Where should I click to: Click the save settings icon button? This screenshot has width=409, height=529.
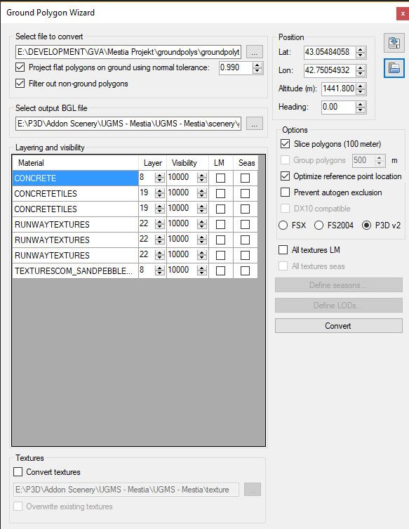394,43
